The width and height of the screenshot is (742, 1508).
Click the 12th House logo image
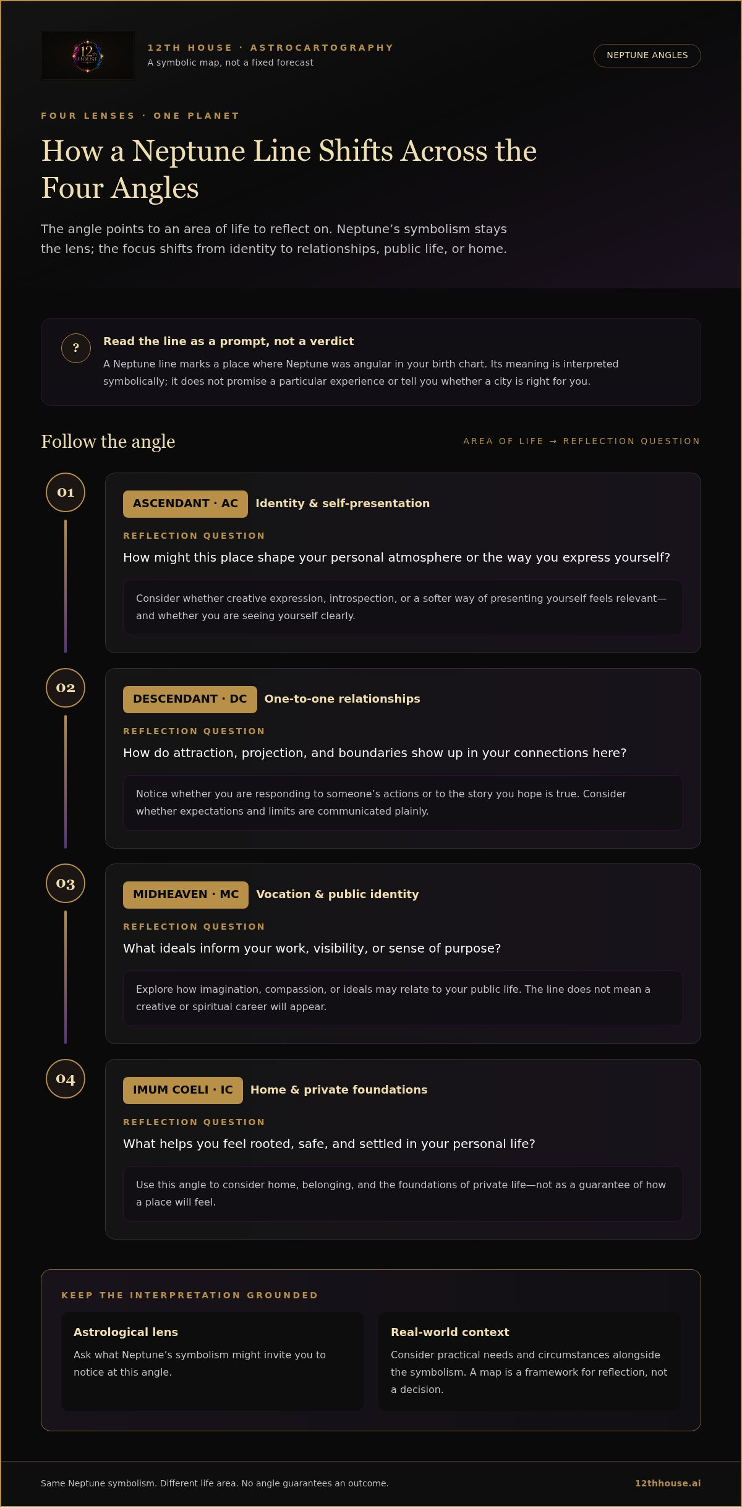coord(88,56)
